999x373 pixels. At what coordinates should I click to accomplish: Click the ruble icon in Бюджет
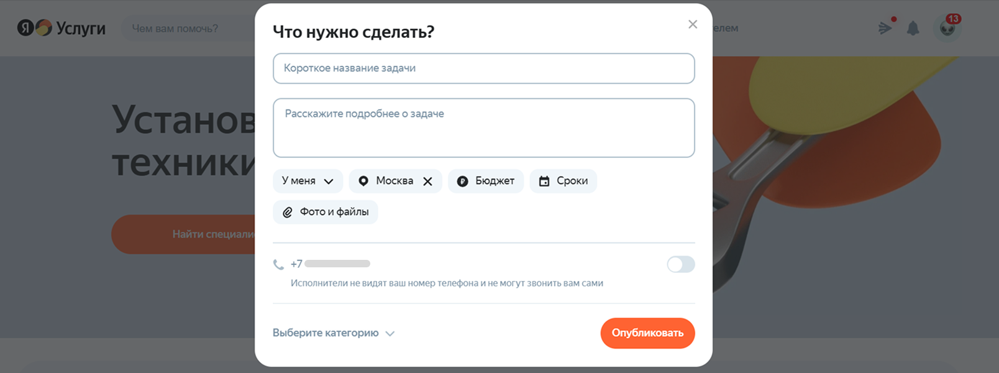click(462, 181)
